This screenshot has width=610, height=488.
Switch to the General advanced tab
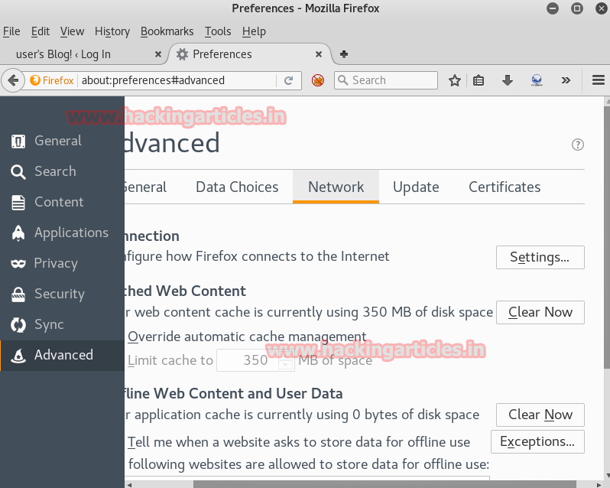point(146,187)
